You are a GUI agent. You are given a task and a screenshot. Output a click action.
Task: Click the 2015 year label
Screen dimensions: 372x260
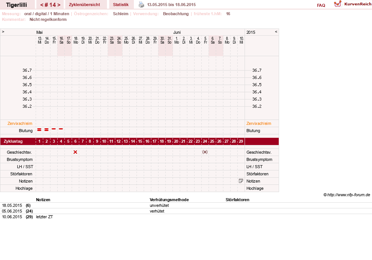tap(251, 32)
